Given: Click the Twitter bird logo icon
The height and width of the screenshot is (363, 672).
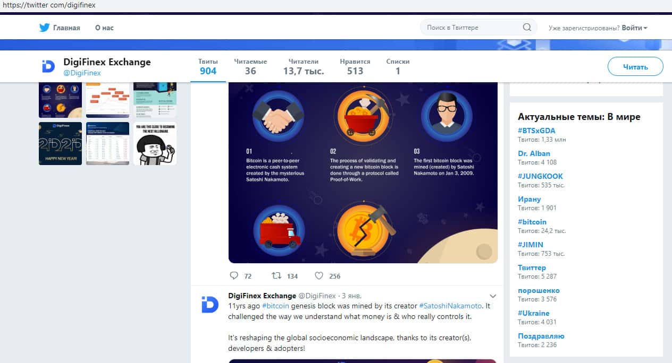Looking at the screenshot, I should [44, 28].
